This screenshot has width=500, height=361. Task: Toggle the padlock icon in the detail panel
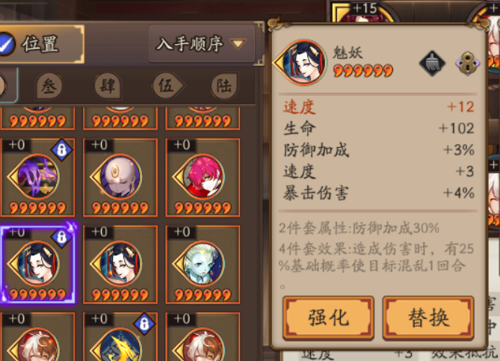pyautogui.click(x=467, y=63)
